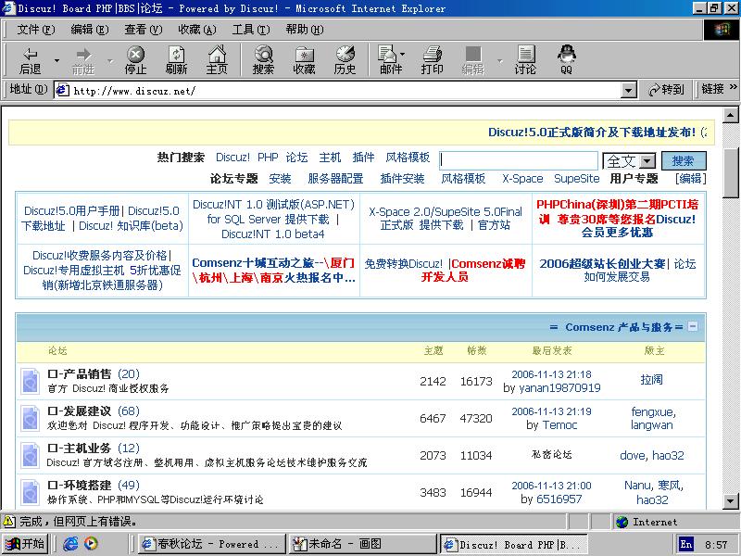Click the SupeSite topic link

click(576, 179)
